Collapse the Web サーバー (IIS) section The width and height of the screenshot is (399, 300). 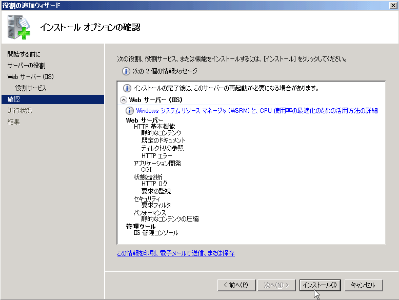click(124, 100)
